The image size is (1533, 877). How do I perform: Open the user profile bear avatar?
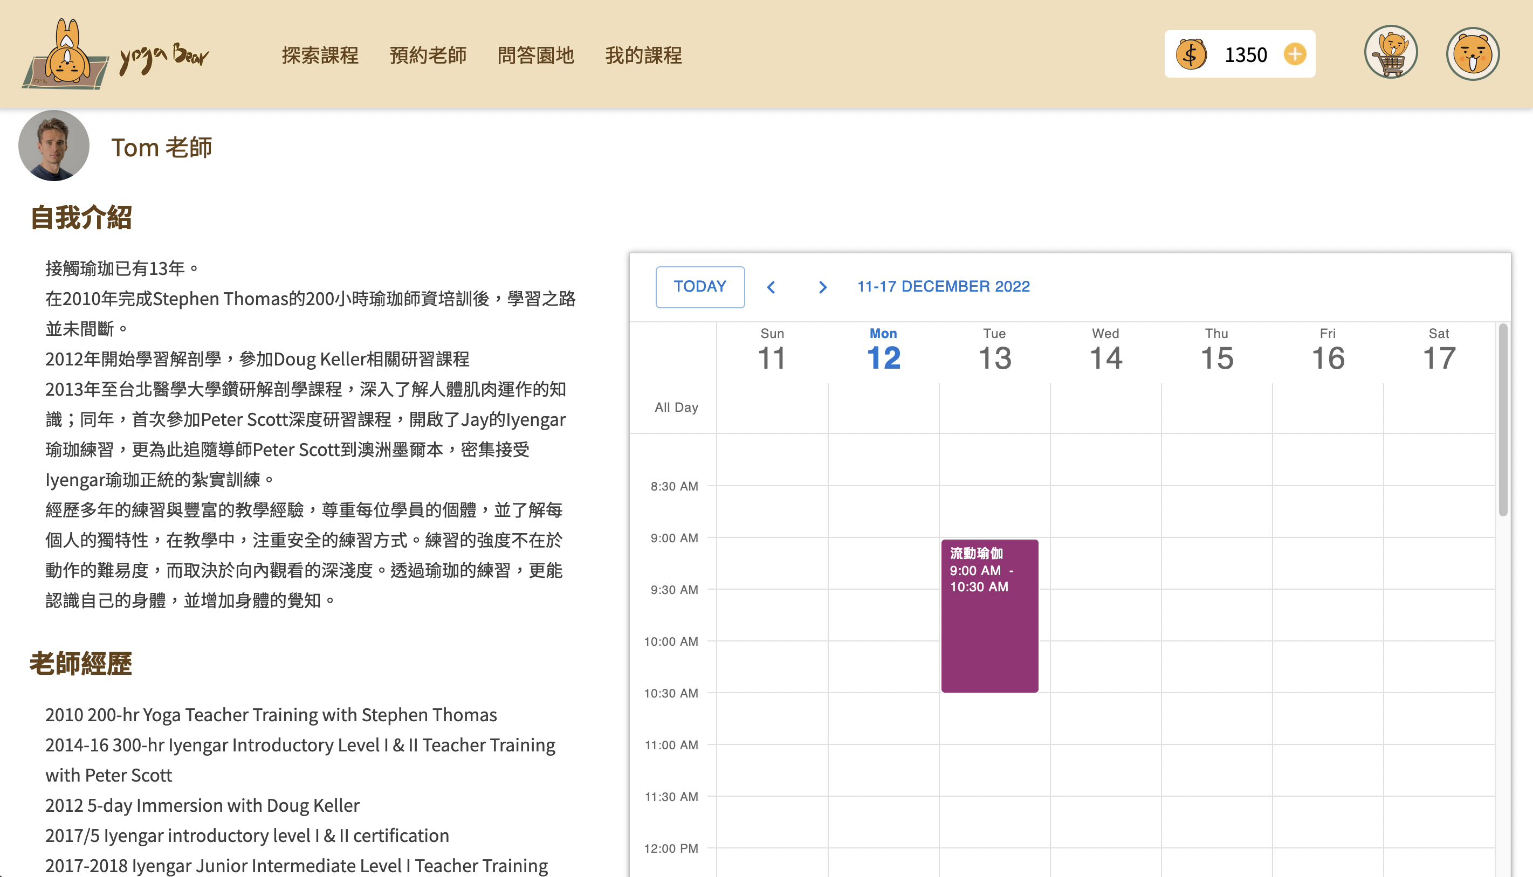click(x=1473, y=53)
